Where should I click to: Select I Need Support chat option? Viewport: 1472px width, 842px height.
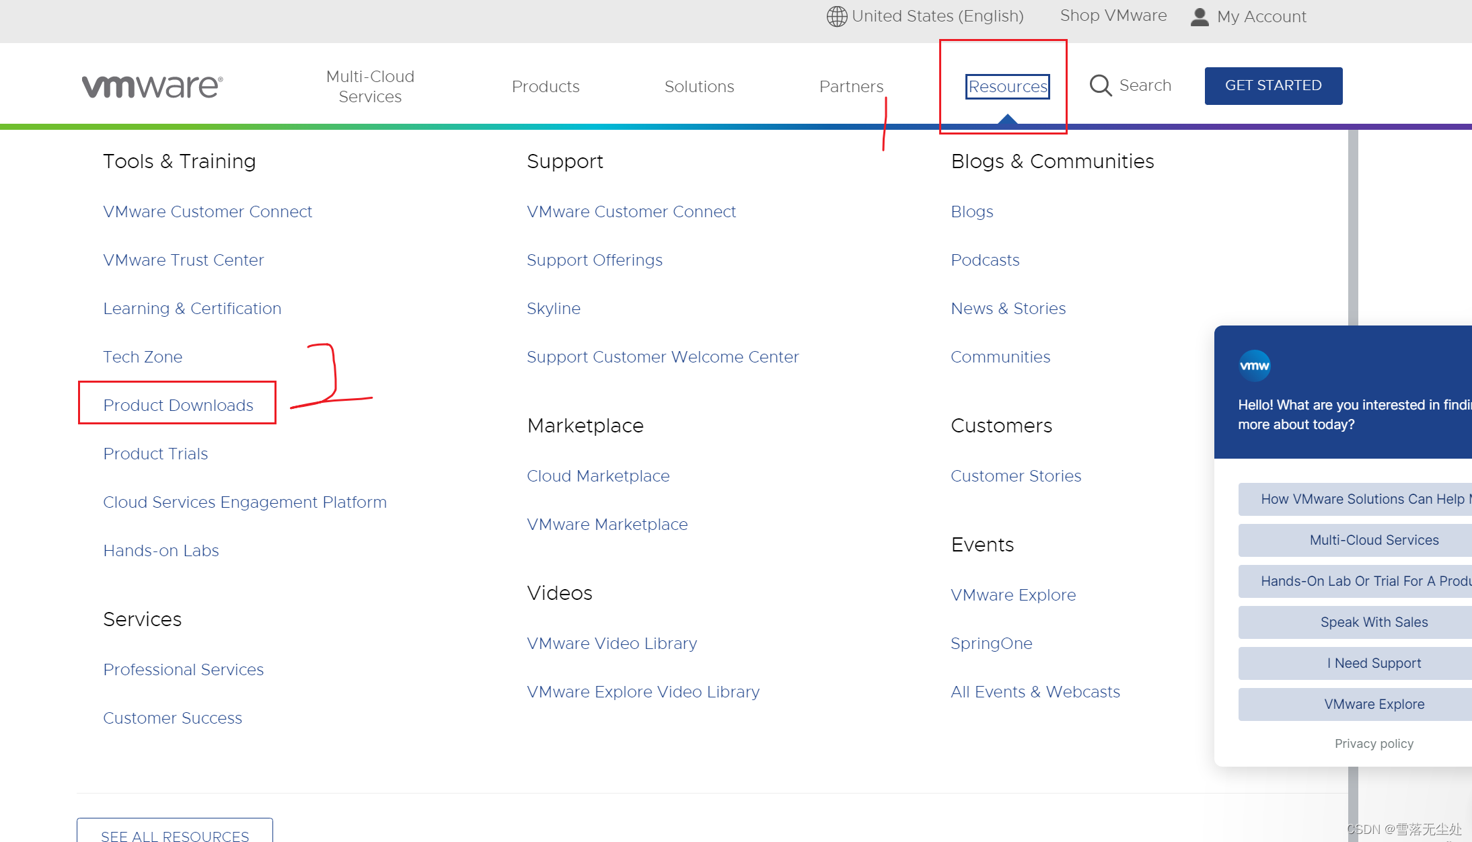pyautogui.click(x=1373, y=663)
